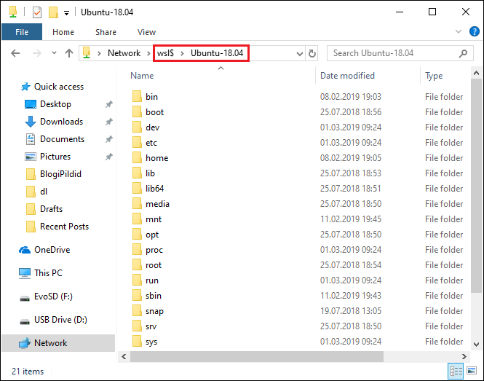Screen dimensions: 484x381
Task: Open Help with the question mark icon
Action: [x=474, y=31]
